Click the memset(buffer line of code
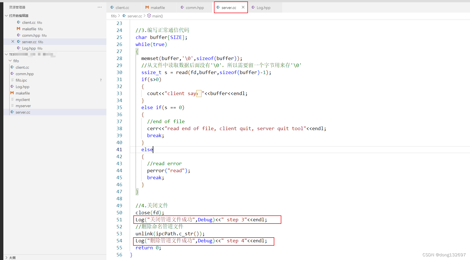 point(192,58)
